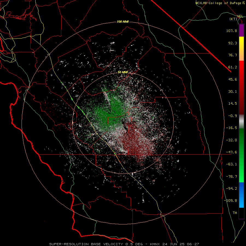Click the 50 NMI range ring label

point(123,72)
